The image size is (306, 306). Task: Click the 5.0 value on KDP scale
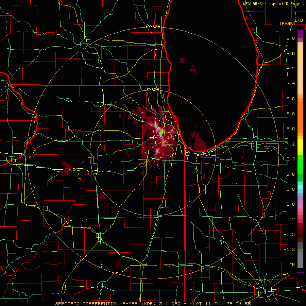[291, 129]
